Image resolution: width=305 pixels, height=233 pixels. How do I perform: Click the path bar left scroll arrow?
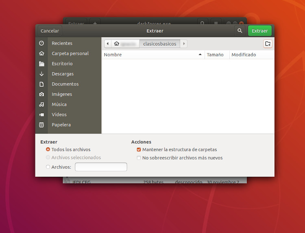coord(108,44)
